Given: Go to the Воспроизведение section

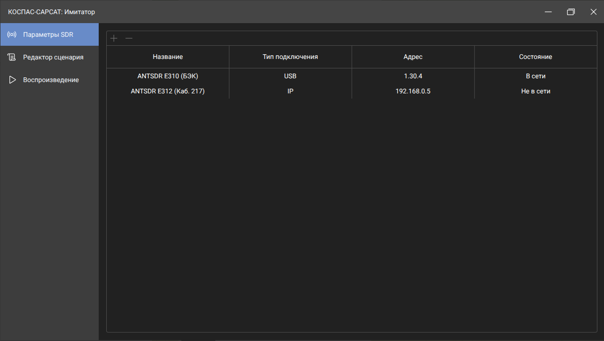Looking at the screenshot, I should click(50, 80).
